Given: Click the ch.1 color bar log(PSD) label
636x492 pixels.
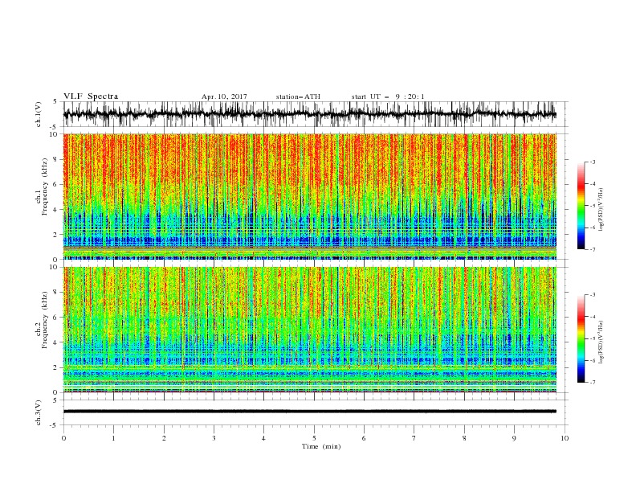Looking at the screenshot, I should click(x=601, y=210).
